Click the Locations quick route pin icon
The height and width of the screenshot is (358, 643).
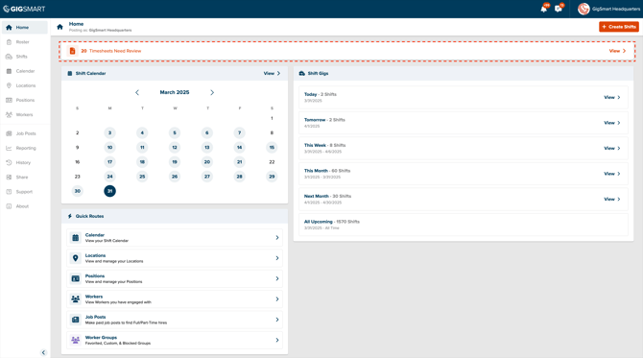(x=76, y=258)
